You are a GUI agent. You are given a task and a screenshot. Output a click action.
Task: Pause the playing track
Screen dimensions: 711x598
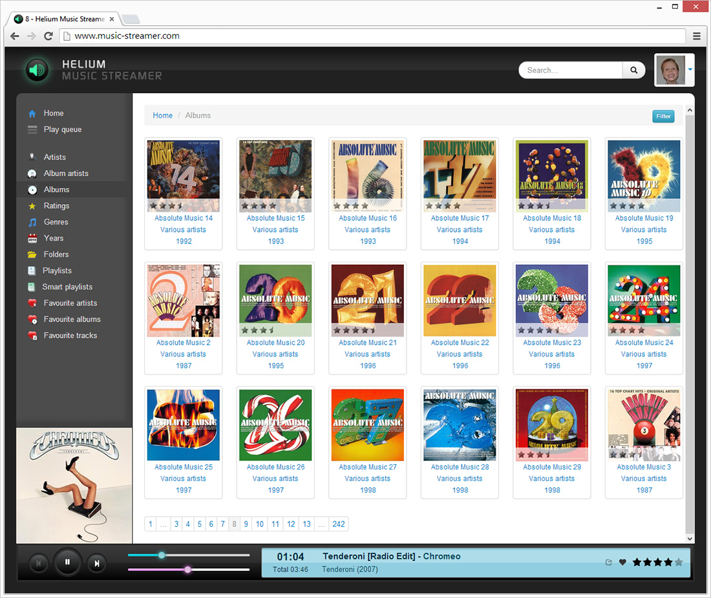coord(67,562)
